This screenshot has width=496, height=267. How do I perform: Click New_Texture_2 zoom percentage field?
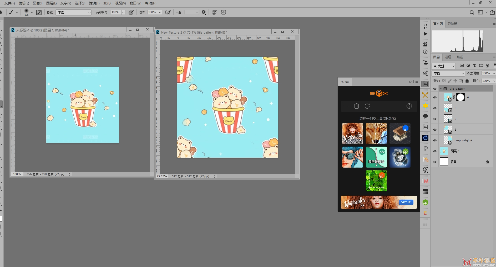pos(162,176)
